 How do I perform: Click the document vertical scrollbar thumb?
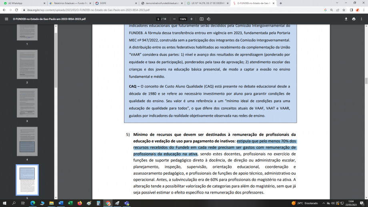[366, 81]
